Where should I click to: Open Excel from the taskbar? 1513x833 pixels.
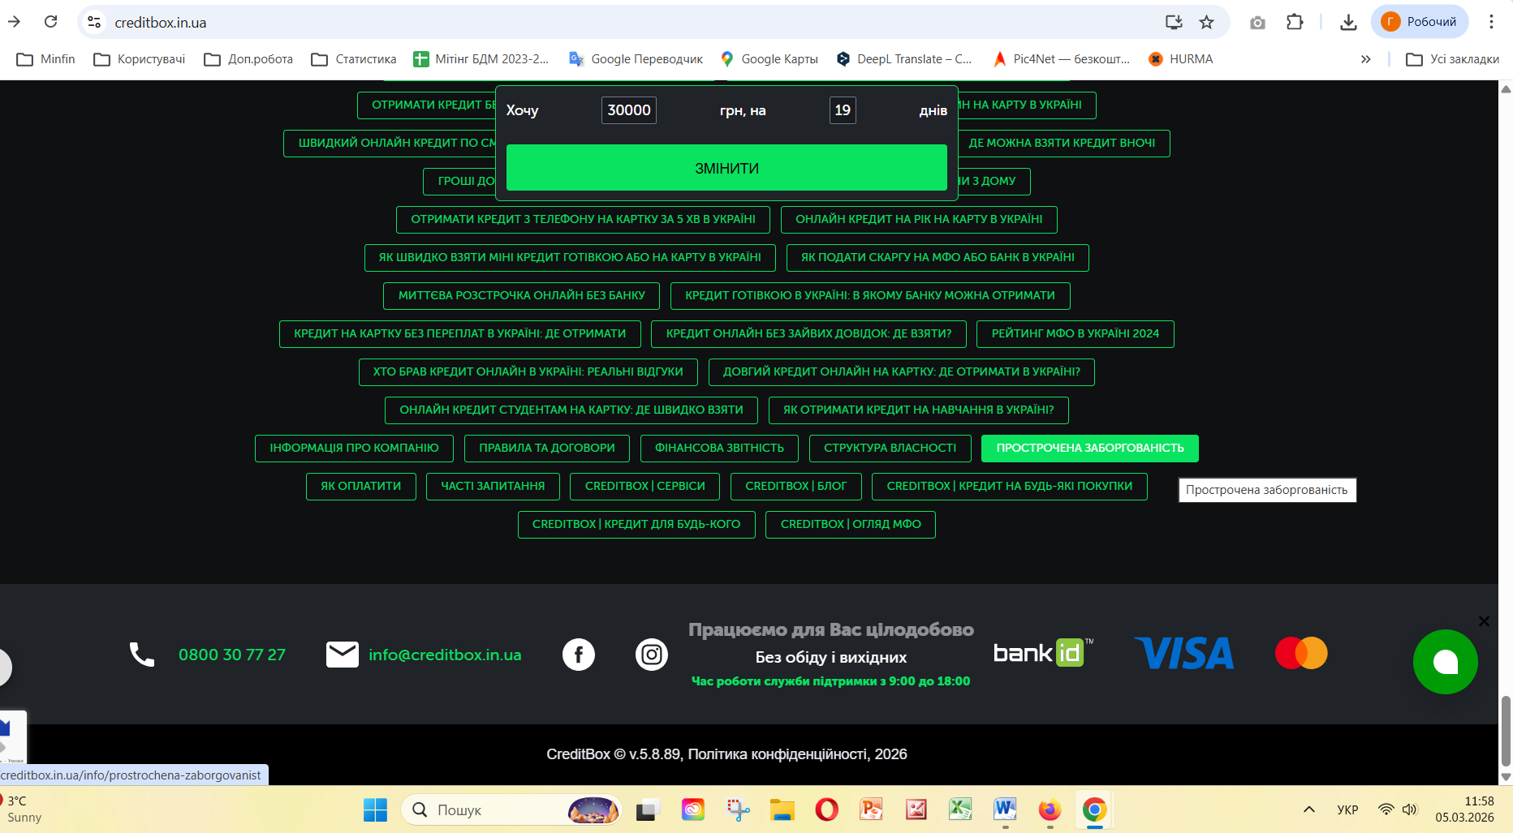[960, 809]
